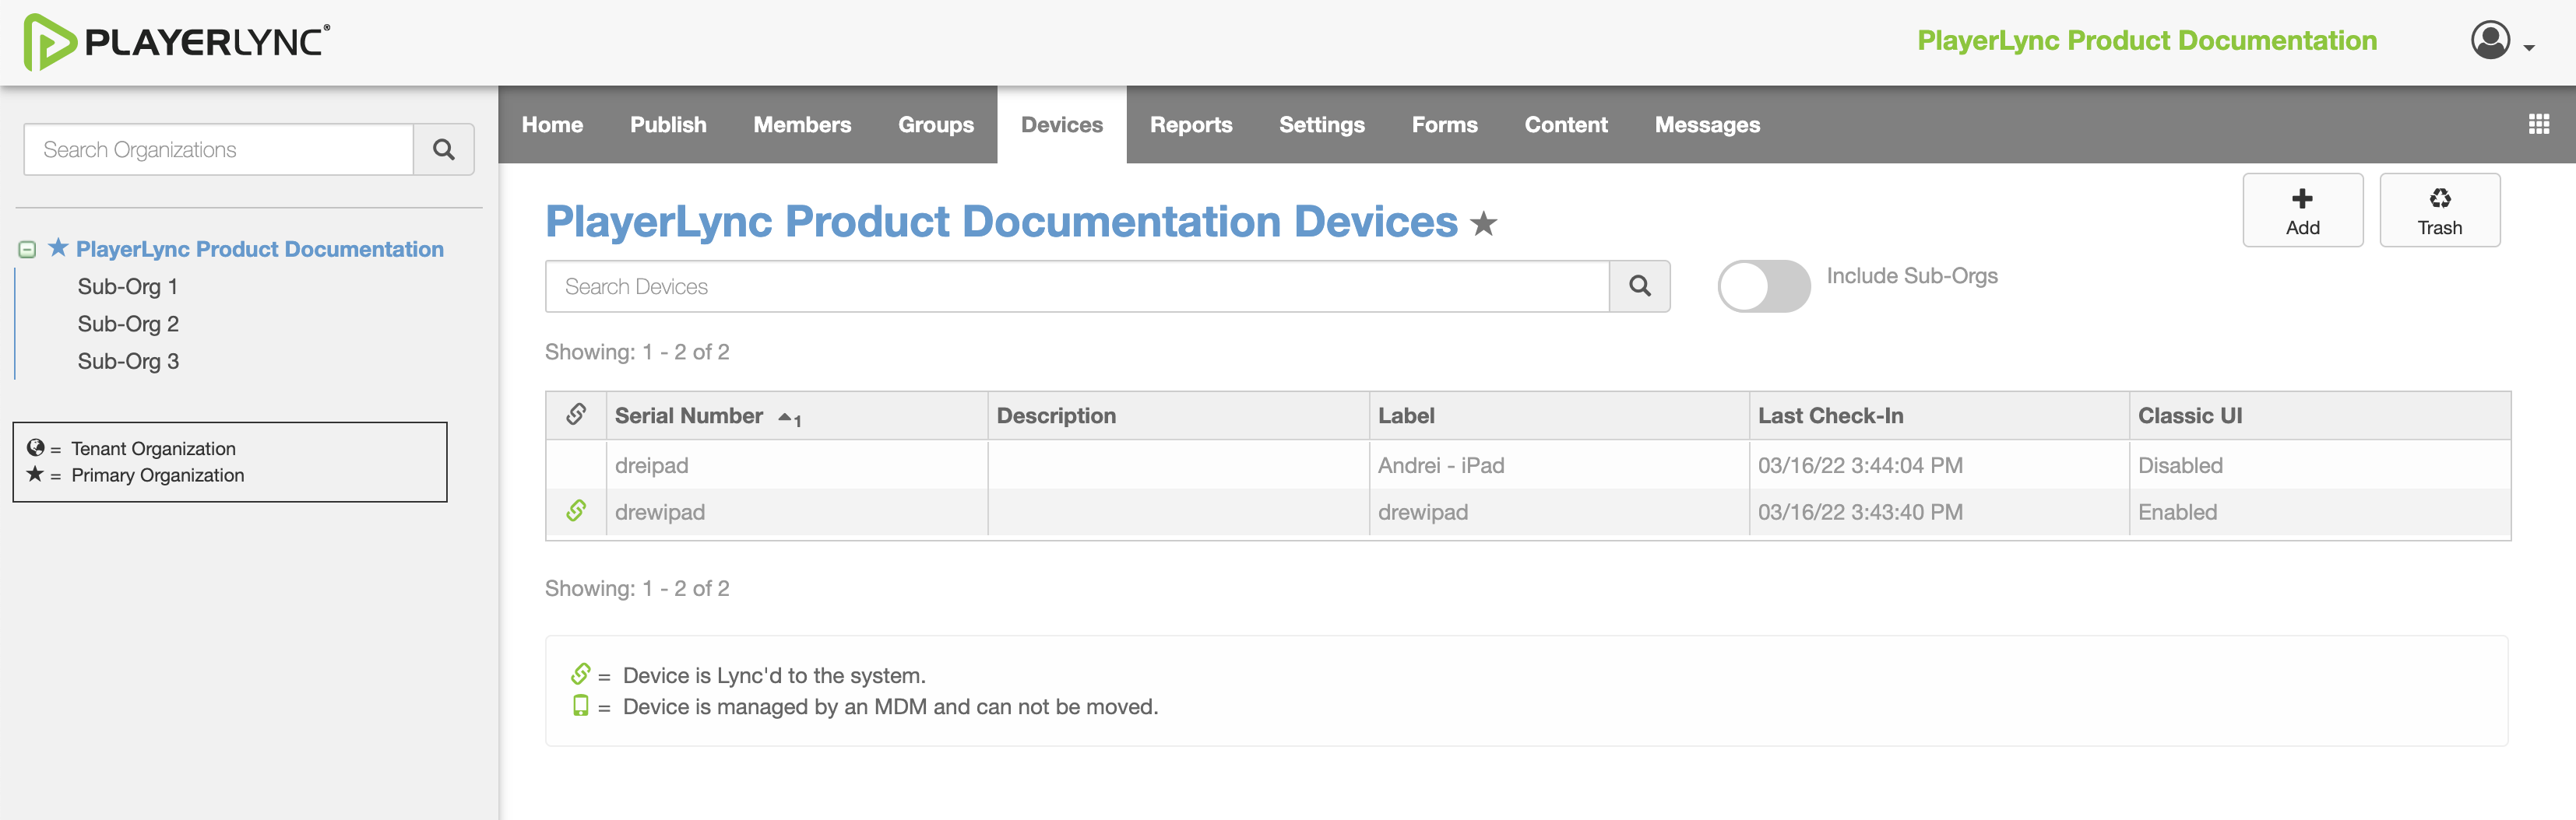Collapse the PlayerLync Product Documentation tree node
Screen dimensions: 2576x820
tap(28, 250)
